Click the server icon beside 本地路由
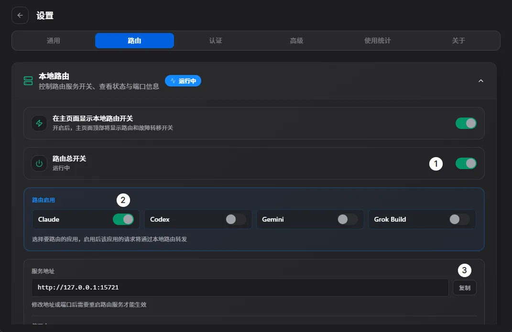Image resolution: width=512 pixels, height=332 pixels. (x=28, y=81)
